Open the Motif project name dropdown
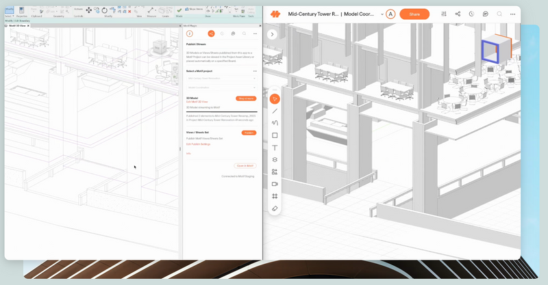Viewport: 548px width, 285px height. pos(221,79)
